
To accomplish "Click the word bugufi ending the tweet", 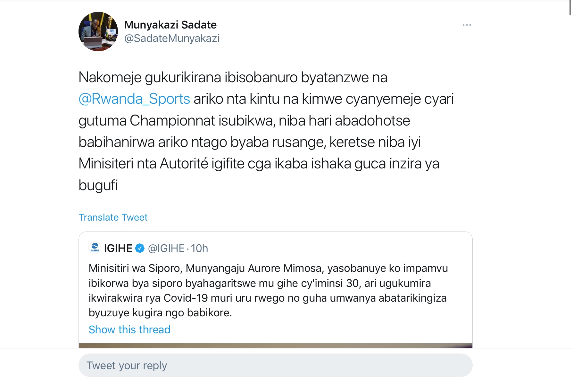I will pyautogui.click(x=98, y=185).
